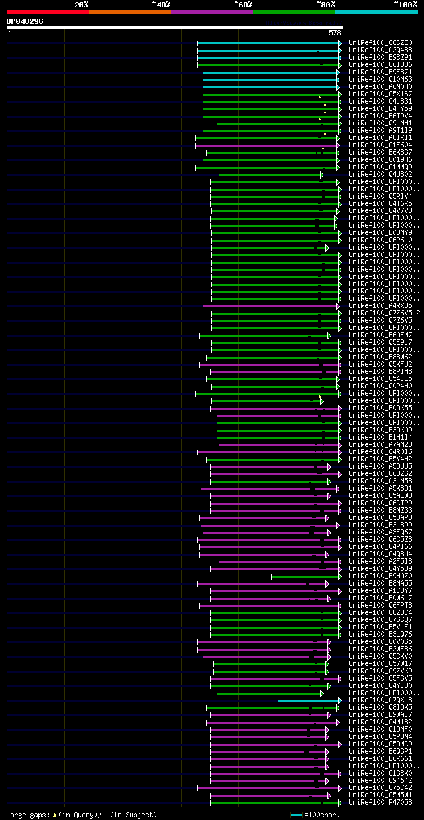Click the magenta alignment bar for C1E604
Screen dimensions: 424x820
267,145
